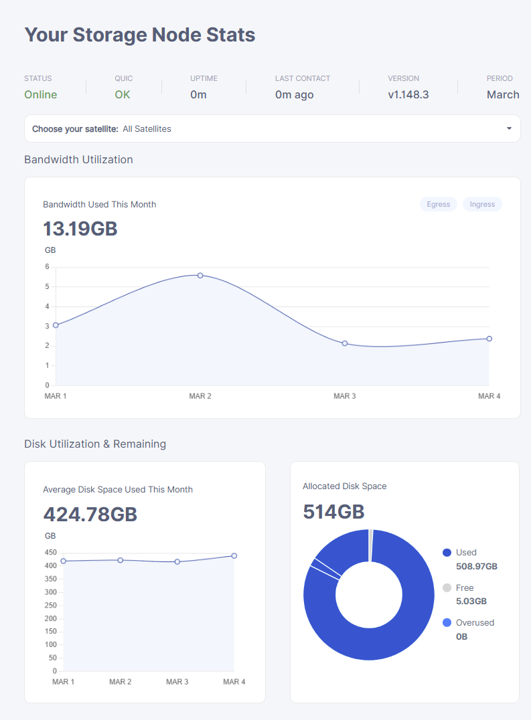Click MAR 2 point on disk space chart
The width and height of the screenshot is (531, 720).
(121, 560)
